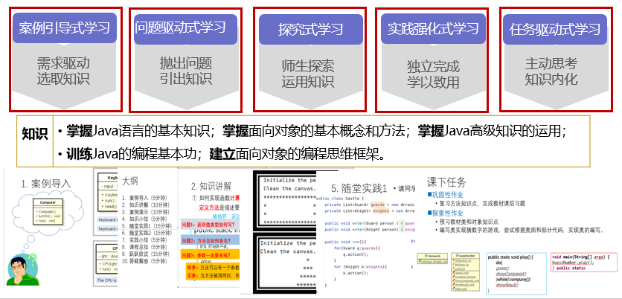Click the 2. 知识讲解 heading
This screenshot has width=622, height=299.
211,186
